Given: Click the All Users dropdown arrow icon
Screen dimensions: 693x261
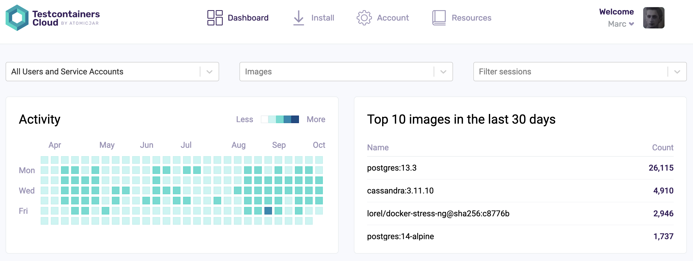Looking at the screenshot, I should [x=209, y=72].
